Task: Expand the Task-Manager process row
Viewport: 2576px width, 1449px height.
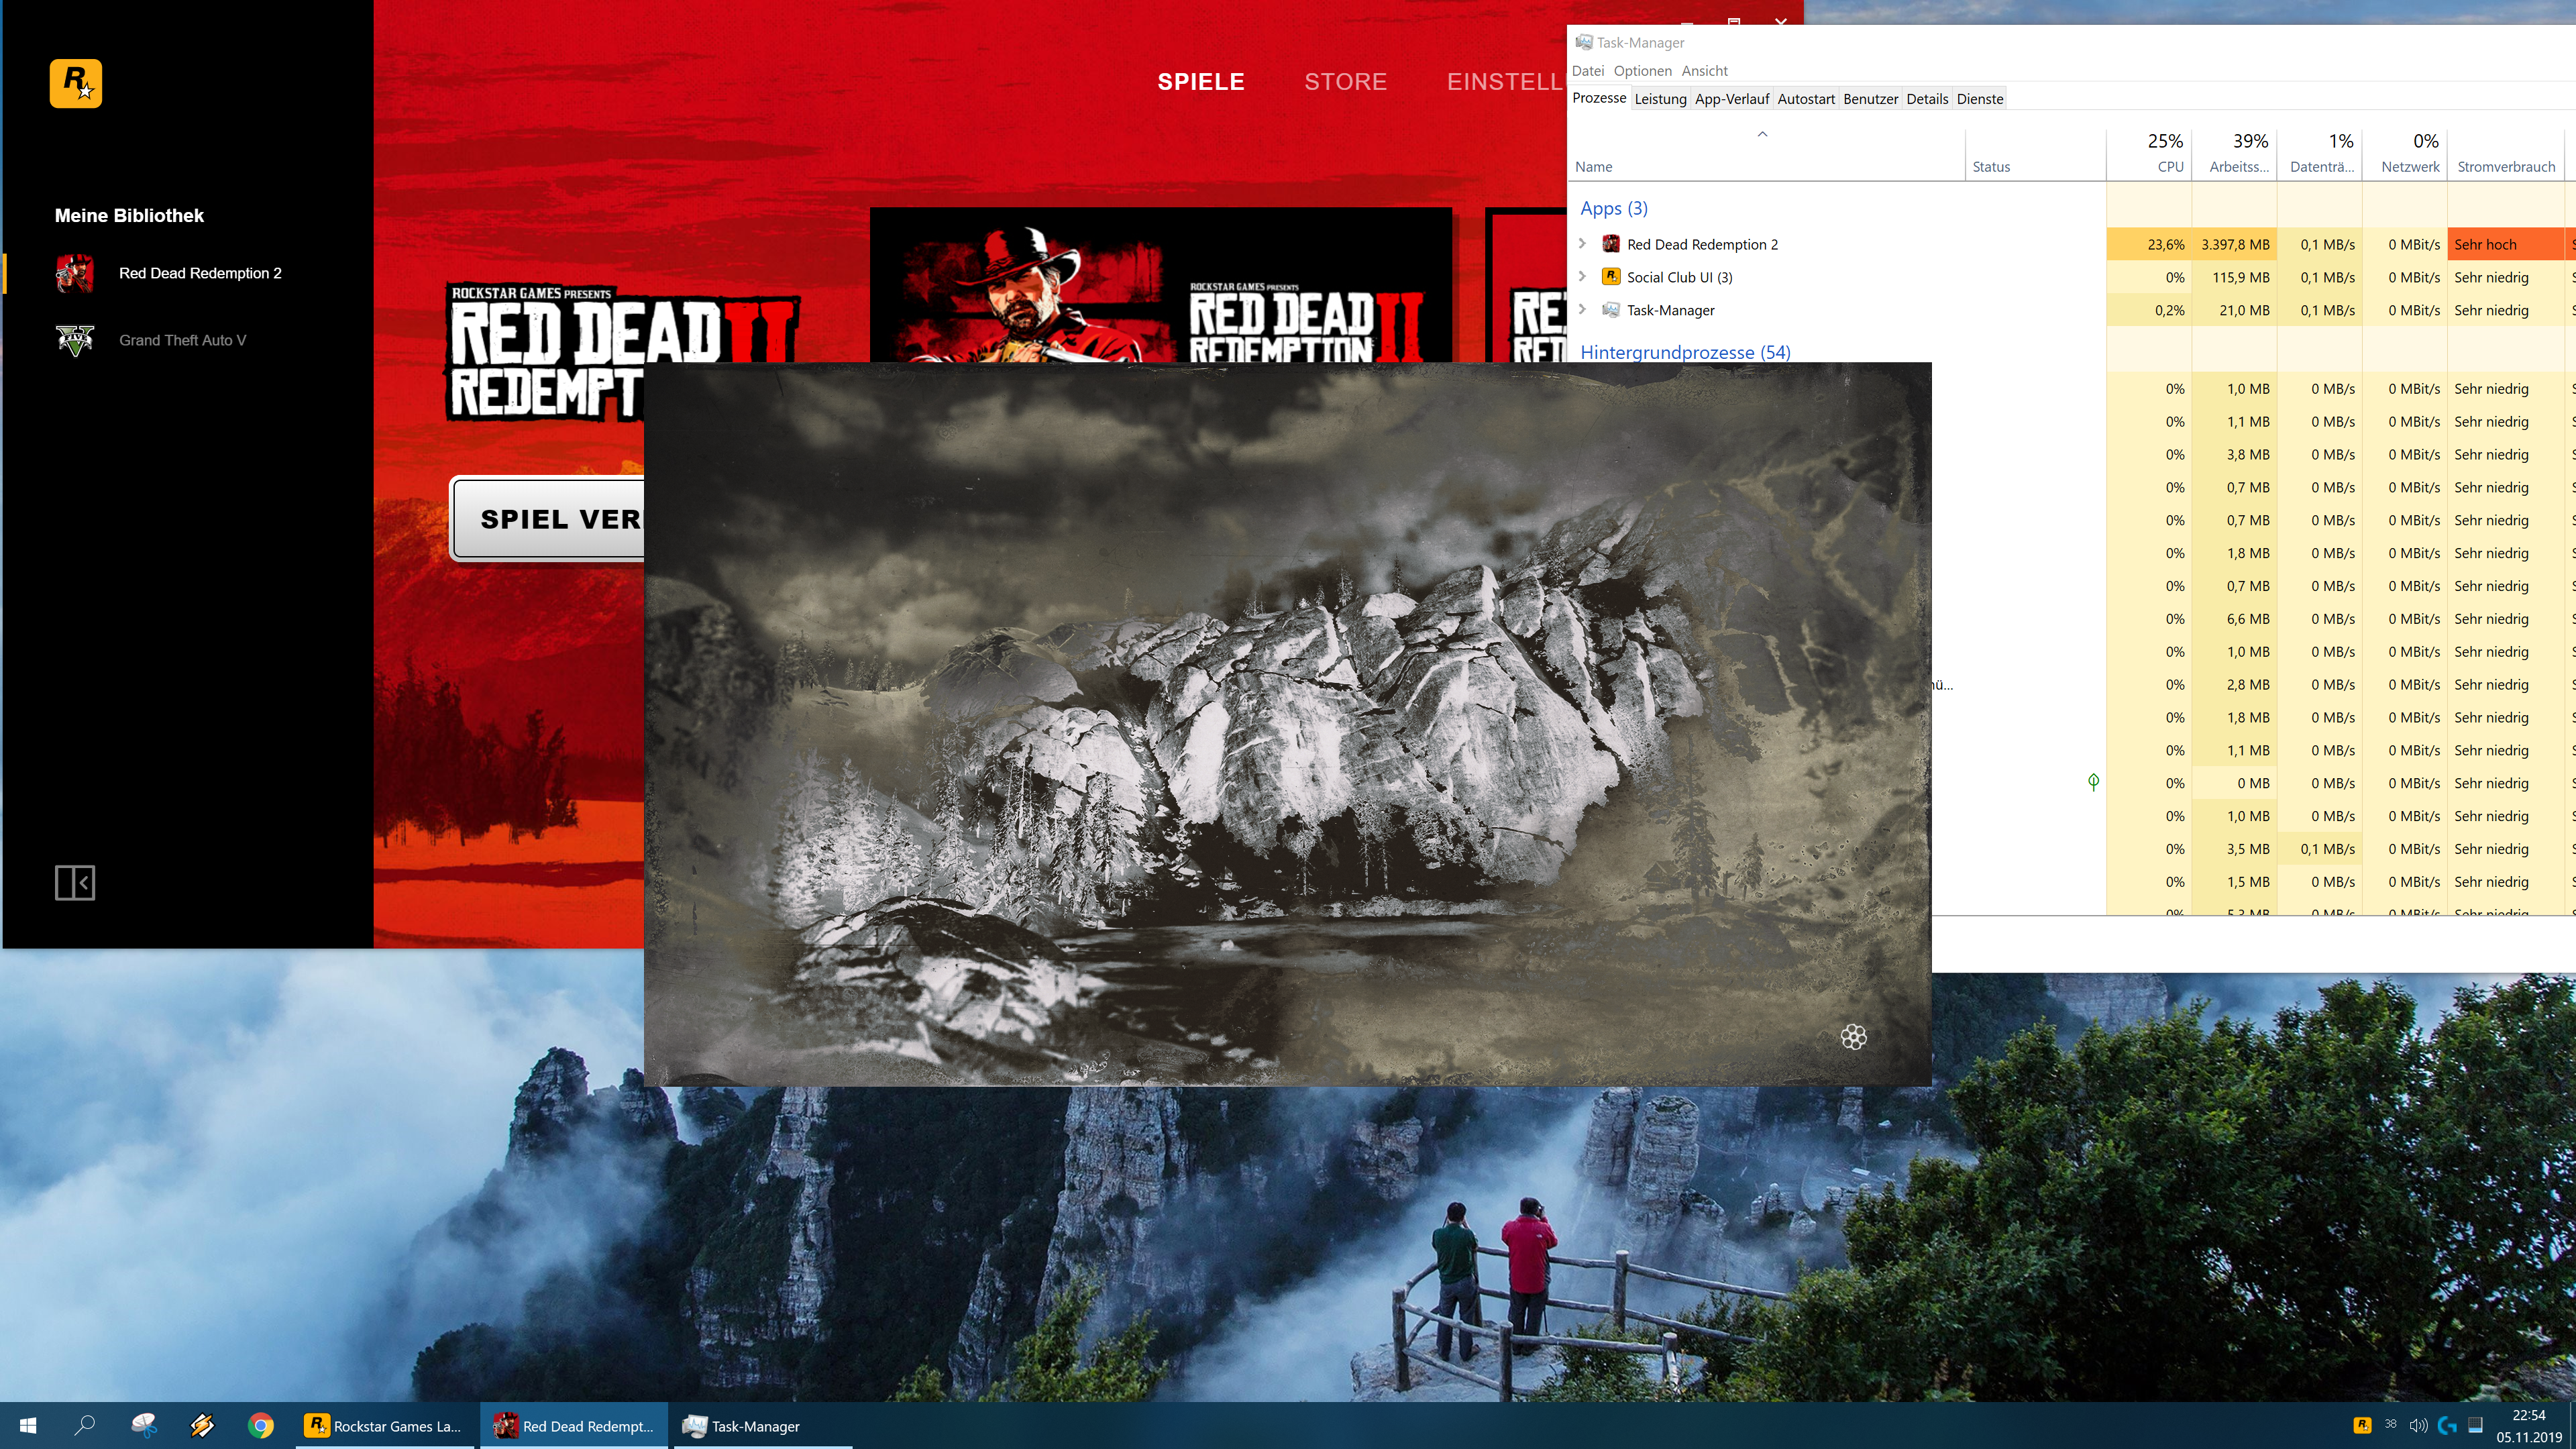Action: coord(1582,310)
